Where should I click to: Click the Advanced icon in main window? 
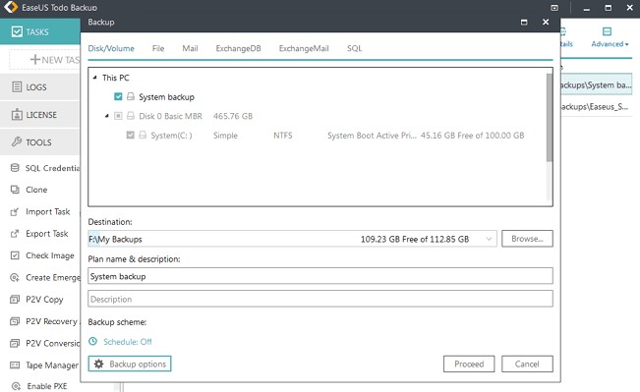point(607,31)
